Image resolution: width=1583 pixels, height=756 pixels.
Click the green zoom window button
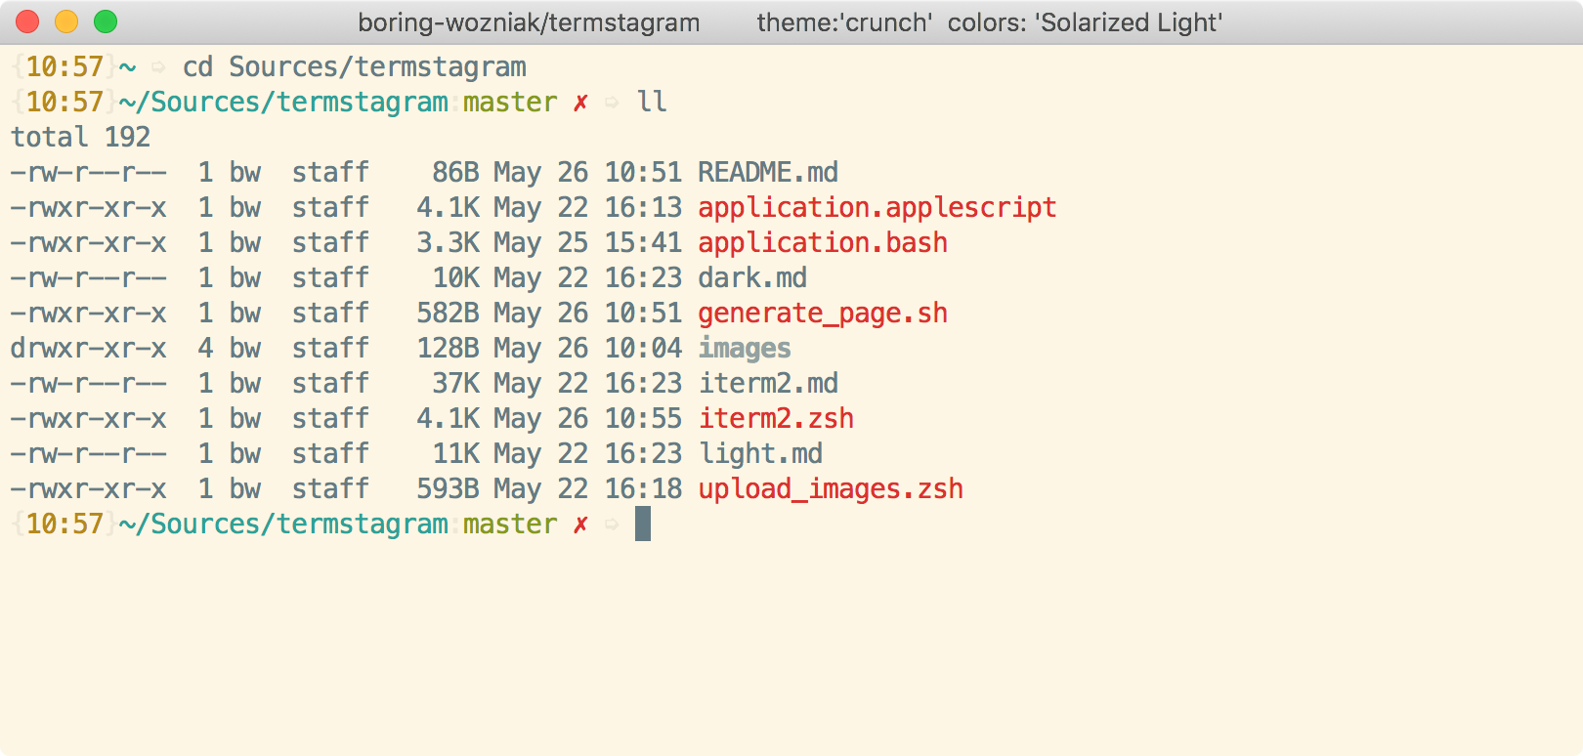tap(106, 21)
